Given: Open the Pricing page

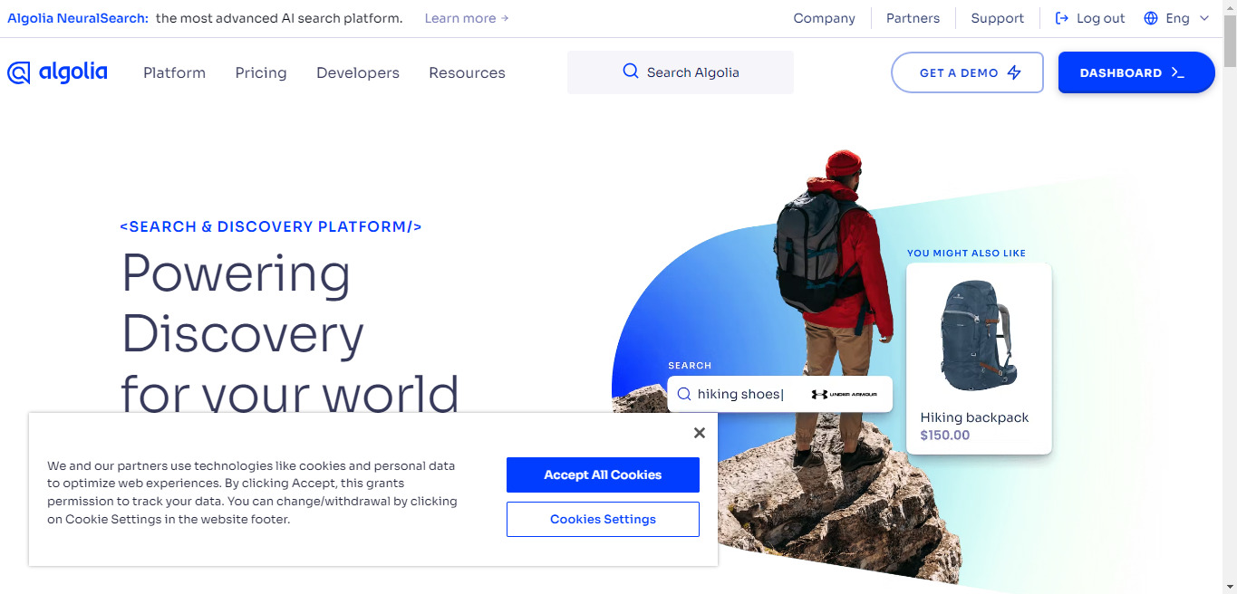Looking at the screenshot, I should [x=261, y=72].
